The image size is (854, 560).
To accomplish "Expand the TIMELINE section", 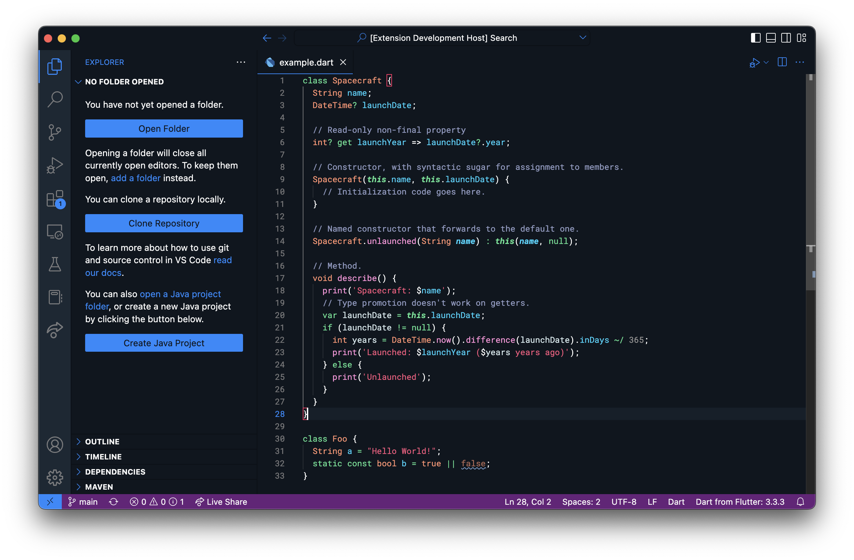I will (x=103, y=457).
